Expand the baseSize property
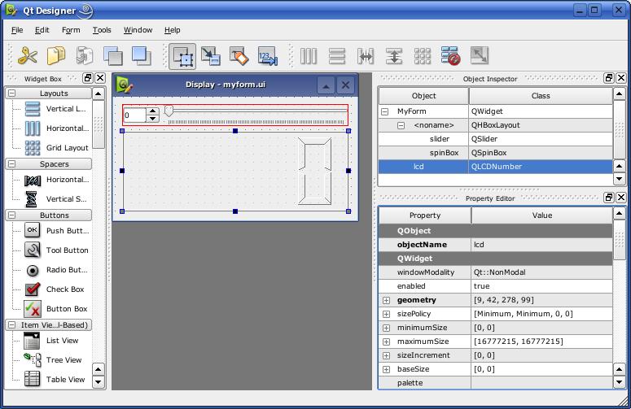Image resolution: width=631 pixels, height=409 pixels. (x=386, y=369)
